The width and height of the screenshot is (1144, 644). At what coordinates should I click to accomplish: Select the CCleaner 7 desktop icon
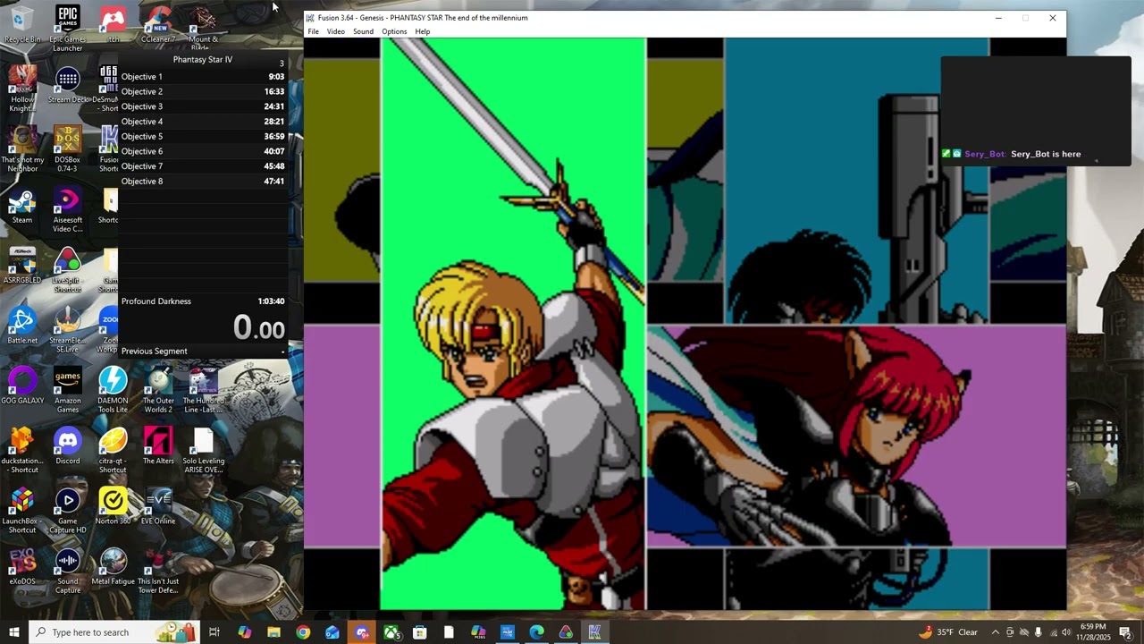pos(158,24)
